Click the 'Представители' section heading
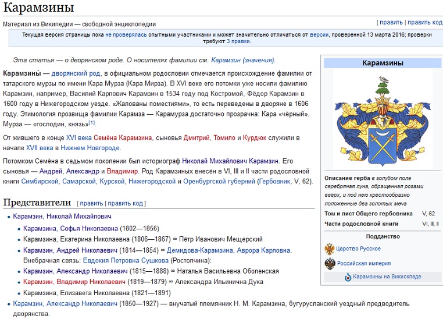This screenshot has height=319, width=443. coord(37,203)
